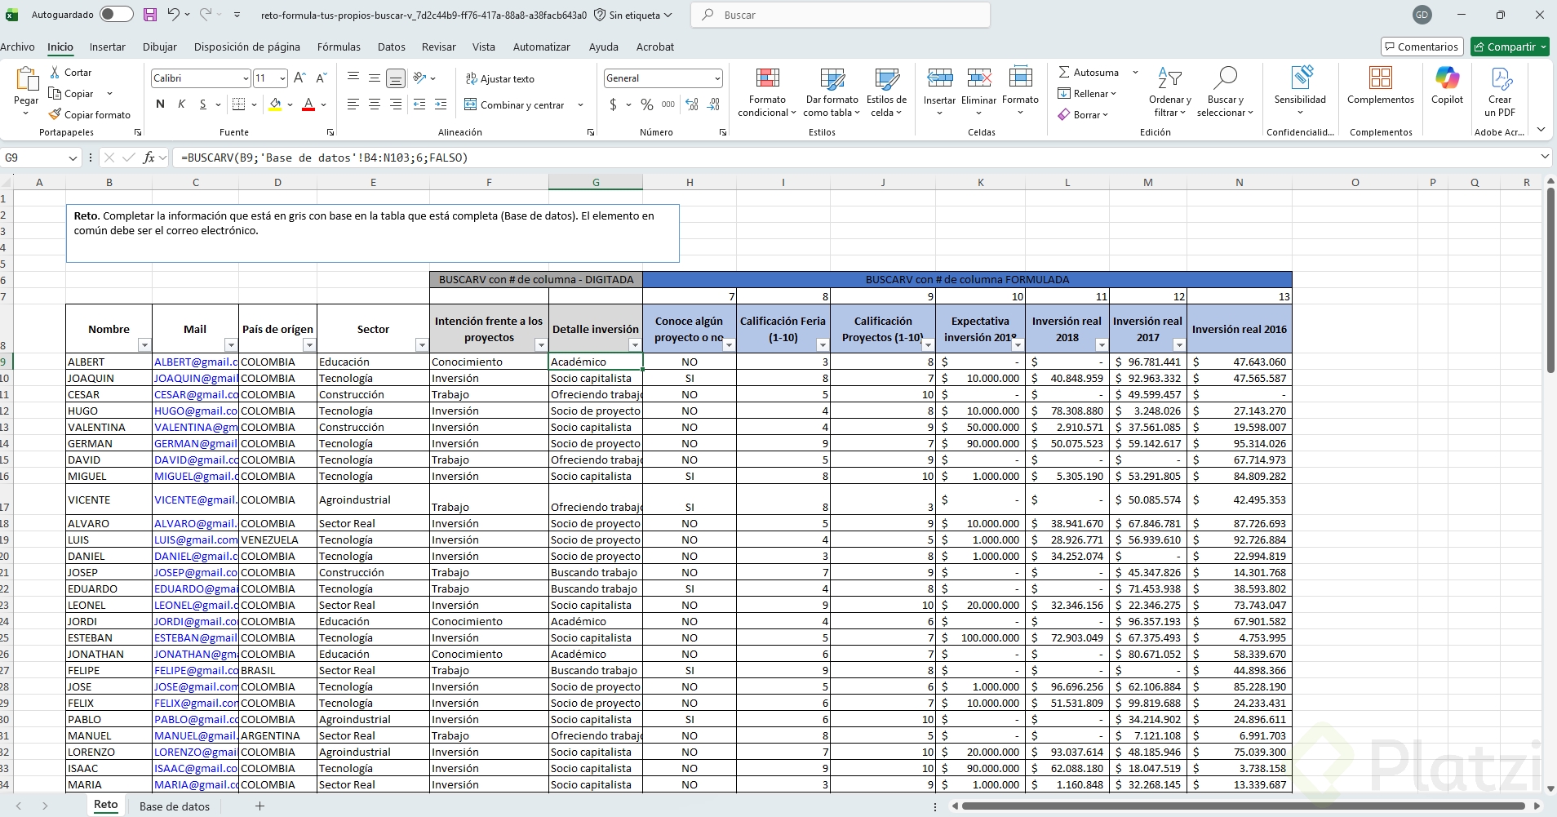Image resolution: width=1557 pixels, height=817 pixels.
Task: Click the Combinar y centrar icon
Action: coord(471,104)
